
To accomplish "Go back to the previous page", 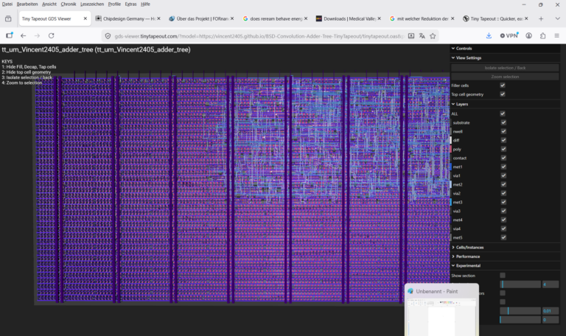I will pyautogui.click(x=23, y=35).
